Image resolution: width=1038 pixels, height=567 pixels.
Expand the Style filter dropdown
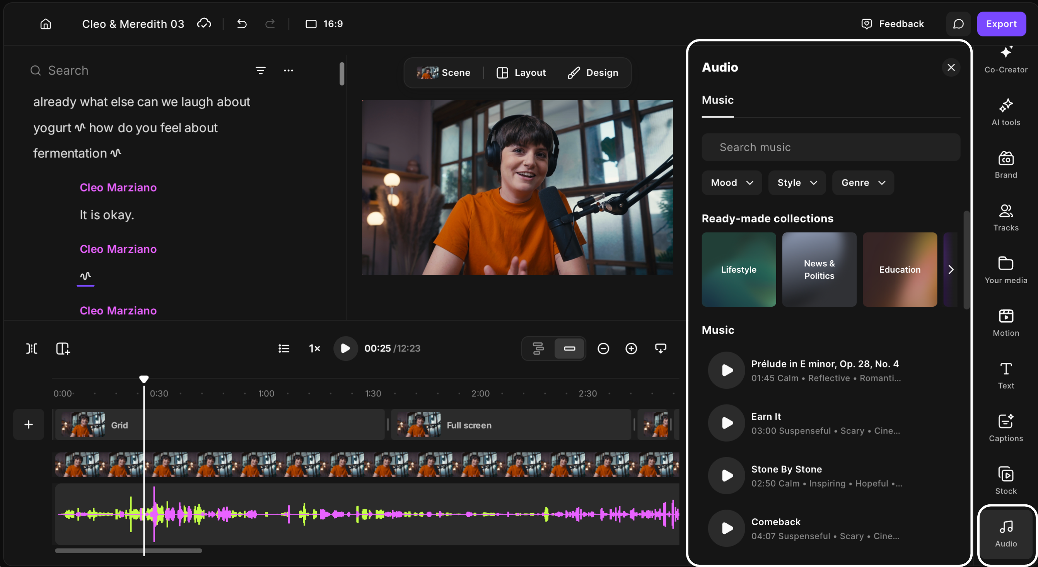(797, 183)
